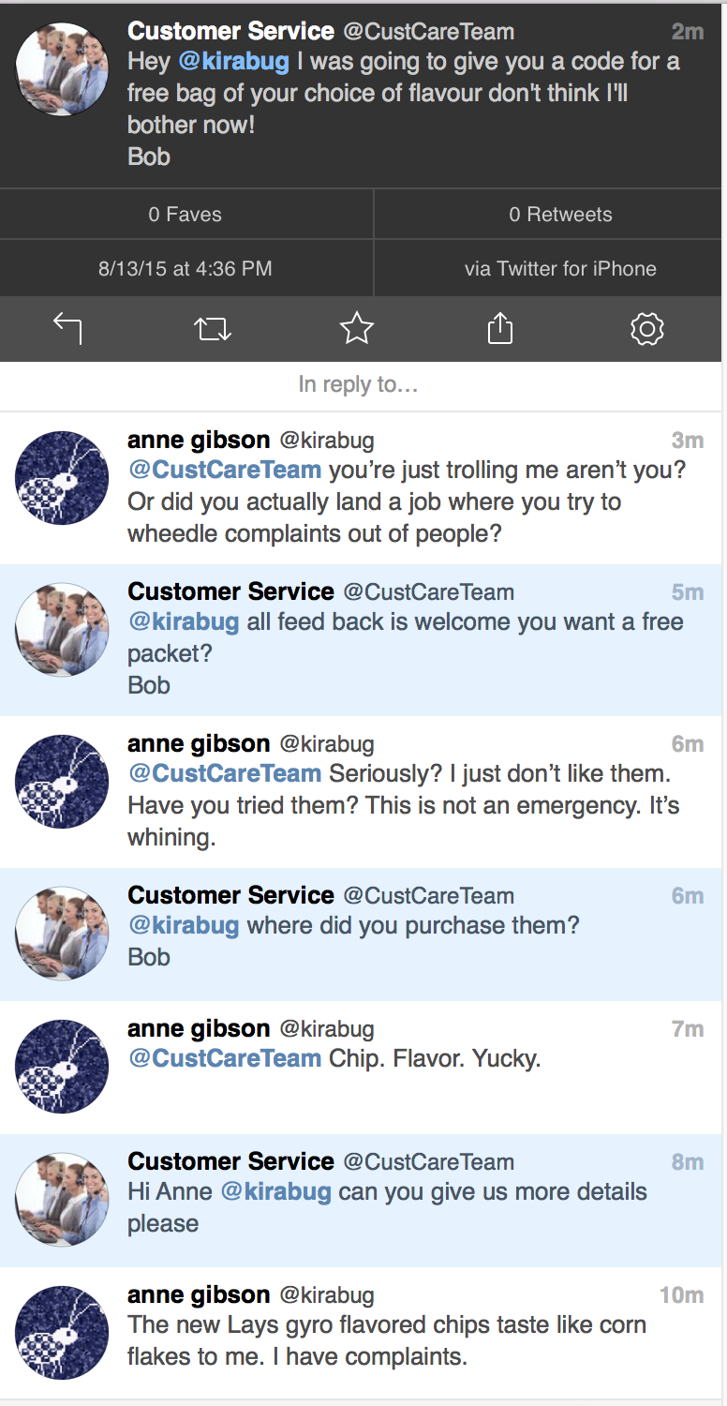The image size is (727, 1406).
Task: Click Customer Service avatar in top tweet
Action: click(x=63, y=69)
